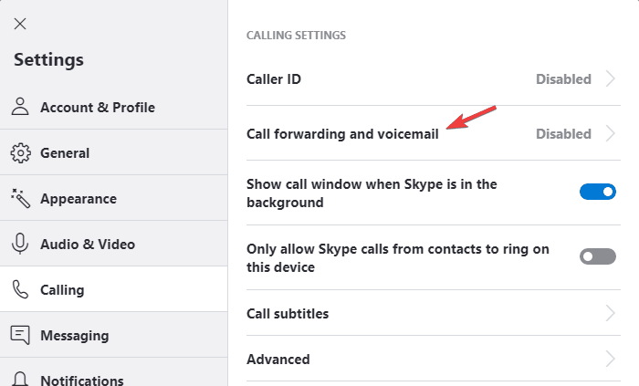Expand the Caller ID chevron arrow

610,78
